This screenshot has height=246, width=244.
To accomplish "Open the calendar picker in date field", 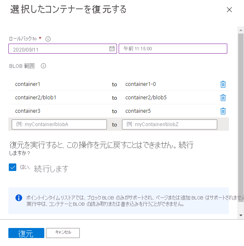I will point(112,49).
